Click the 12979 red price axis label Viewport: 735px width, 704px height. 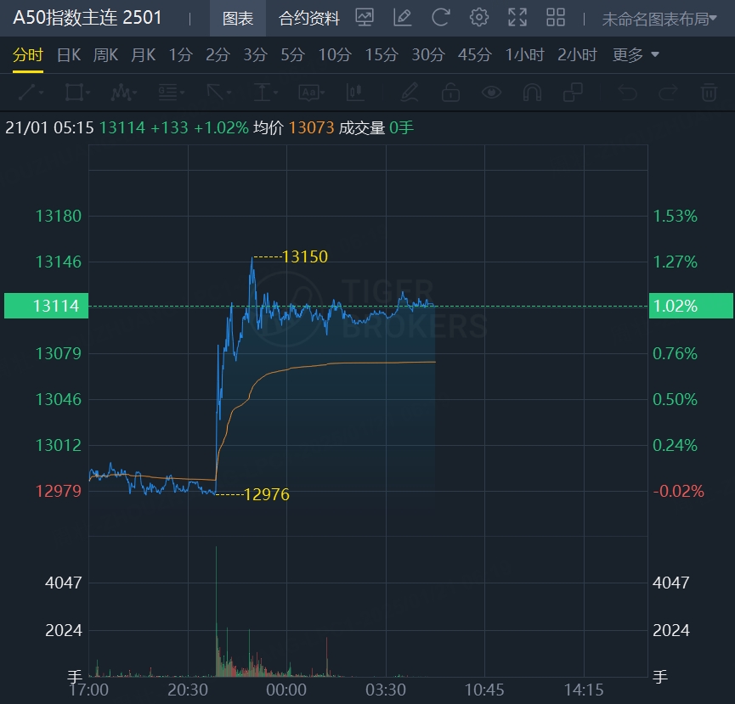[59, 491]
